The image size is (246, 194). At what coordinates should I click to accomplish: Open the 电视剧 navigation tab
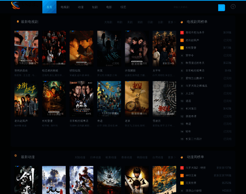click(x=65, y=7)
